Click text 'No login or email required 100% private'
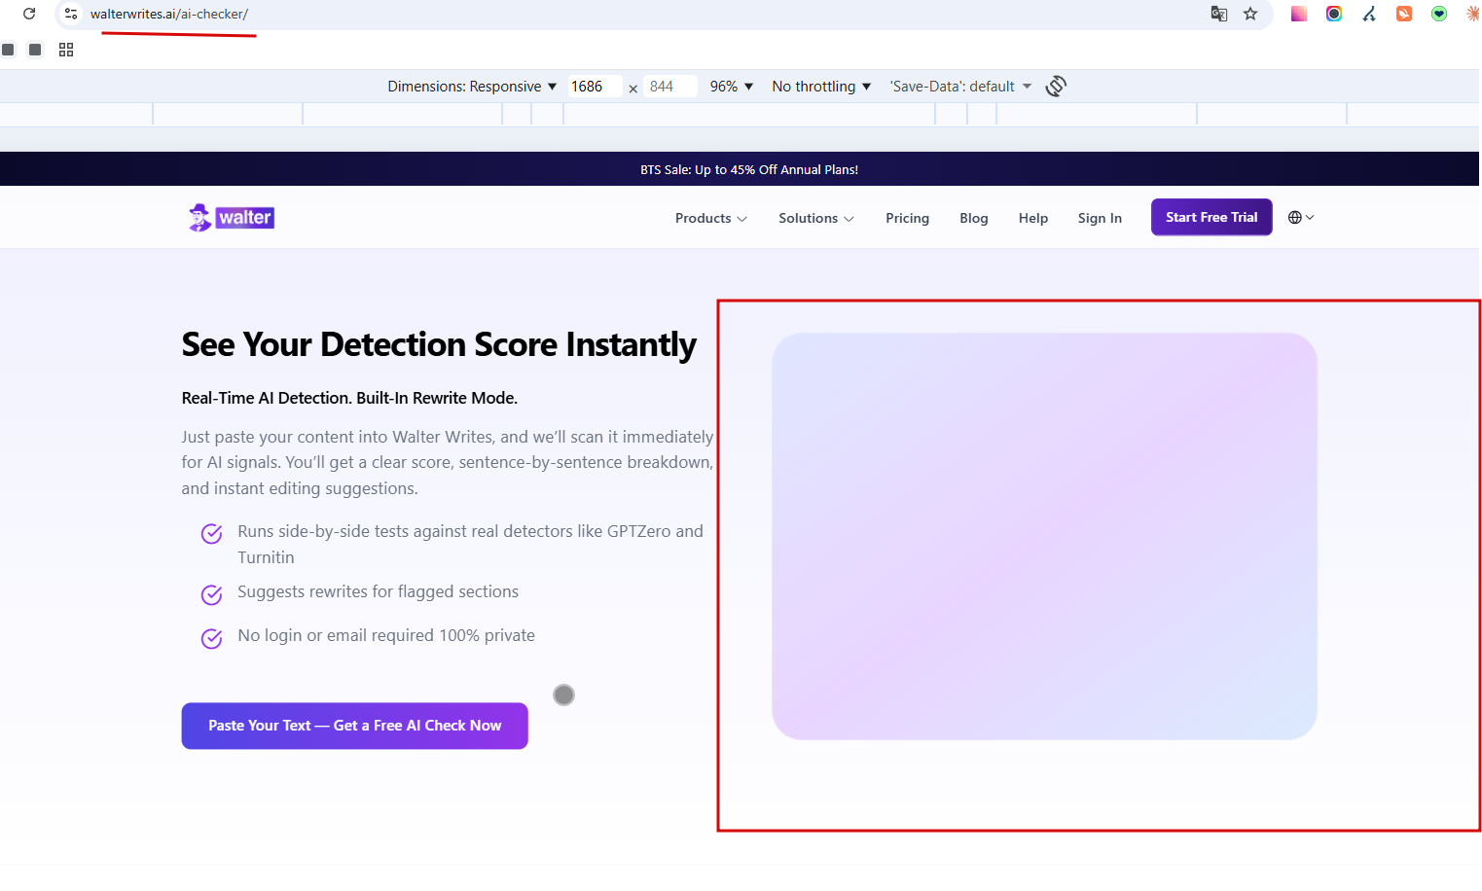The width and height of the screenshot is (1482, 891). tap(386, 635)
